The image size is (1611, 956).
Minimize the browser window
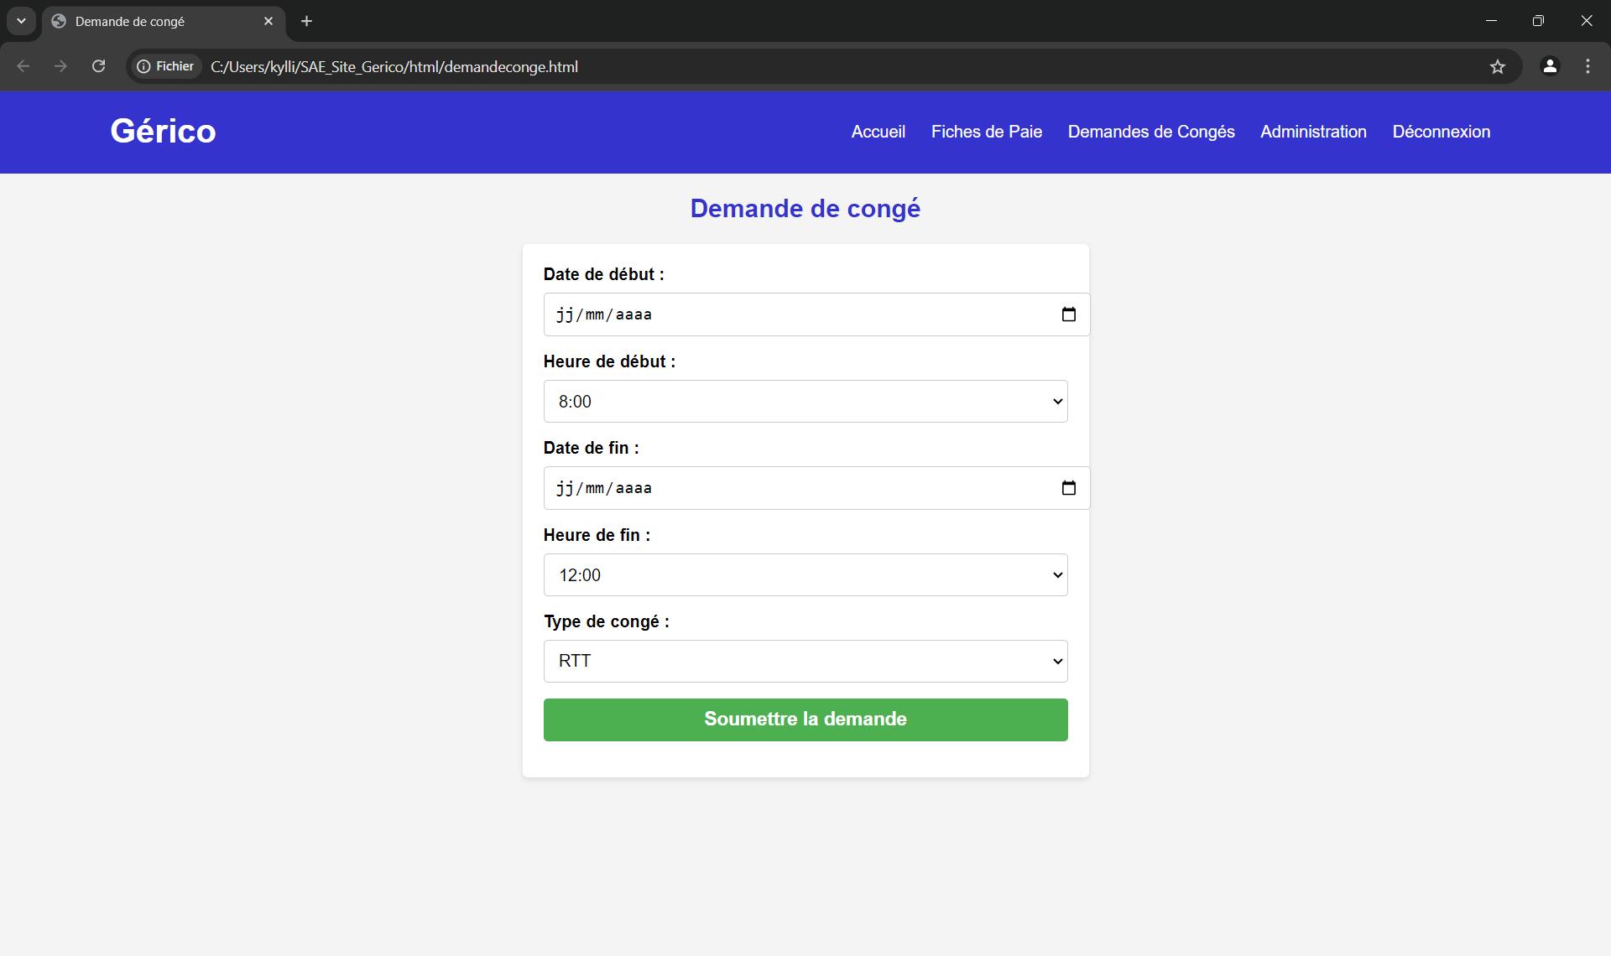click(1491, 21)
